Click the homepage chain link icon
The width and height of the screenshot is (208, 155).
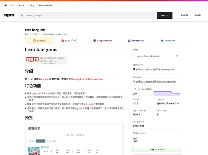click(134, 81)
